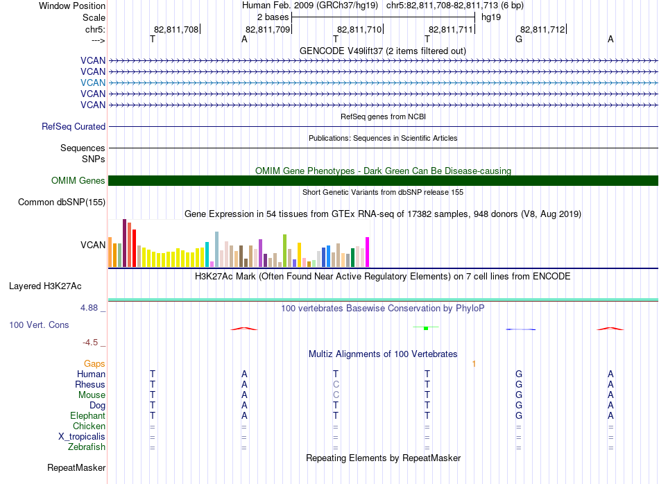Click the tallest dark-purple bar in GTEx chart
This screenshot has height=484, width=659.
click(124, 243)
